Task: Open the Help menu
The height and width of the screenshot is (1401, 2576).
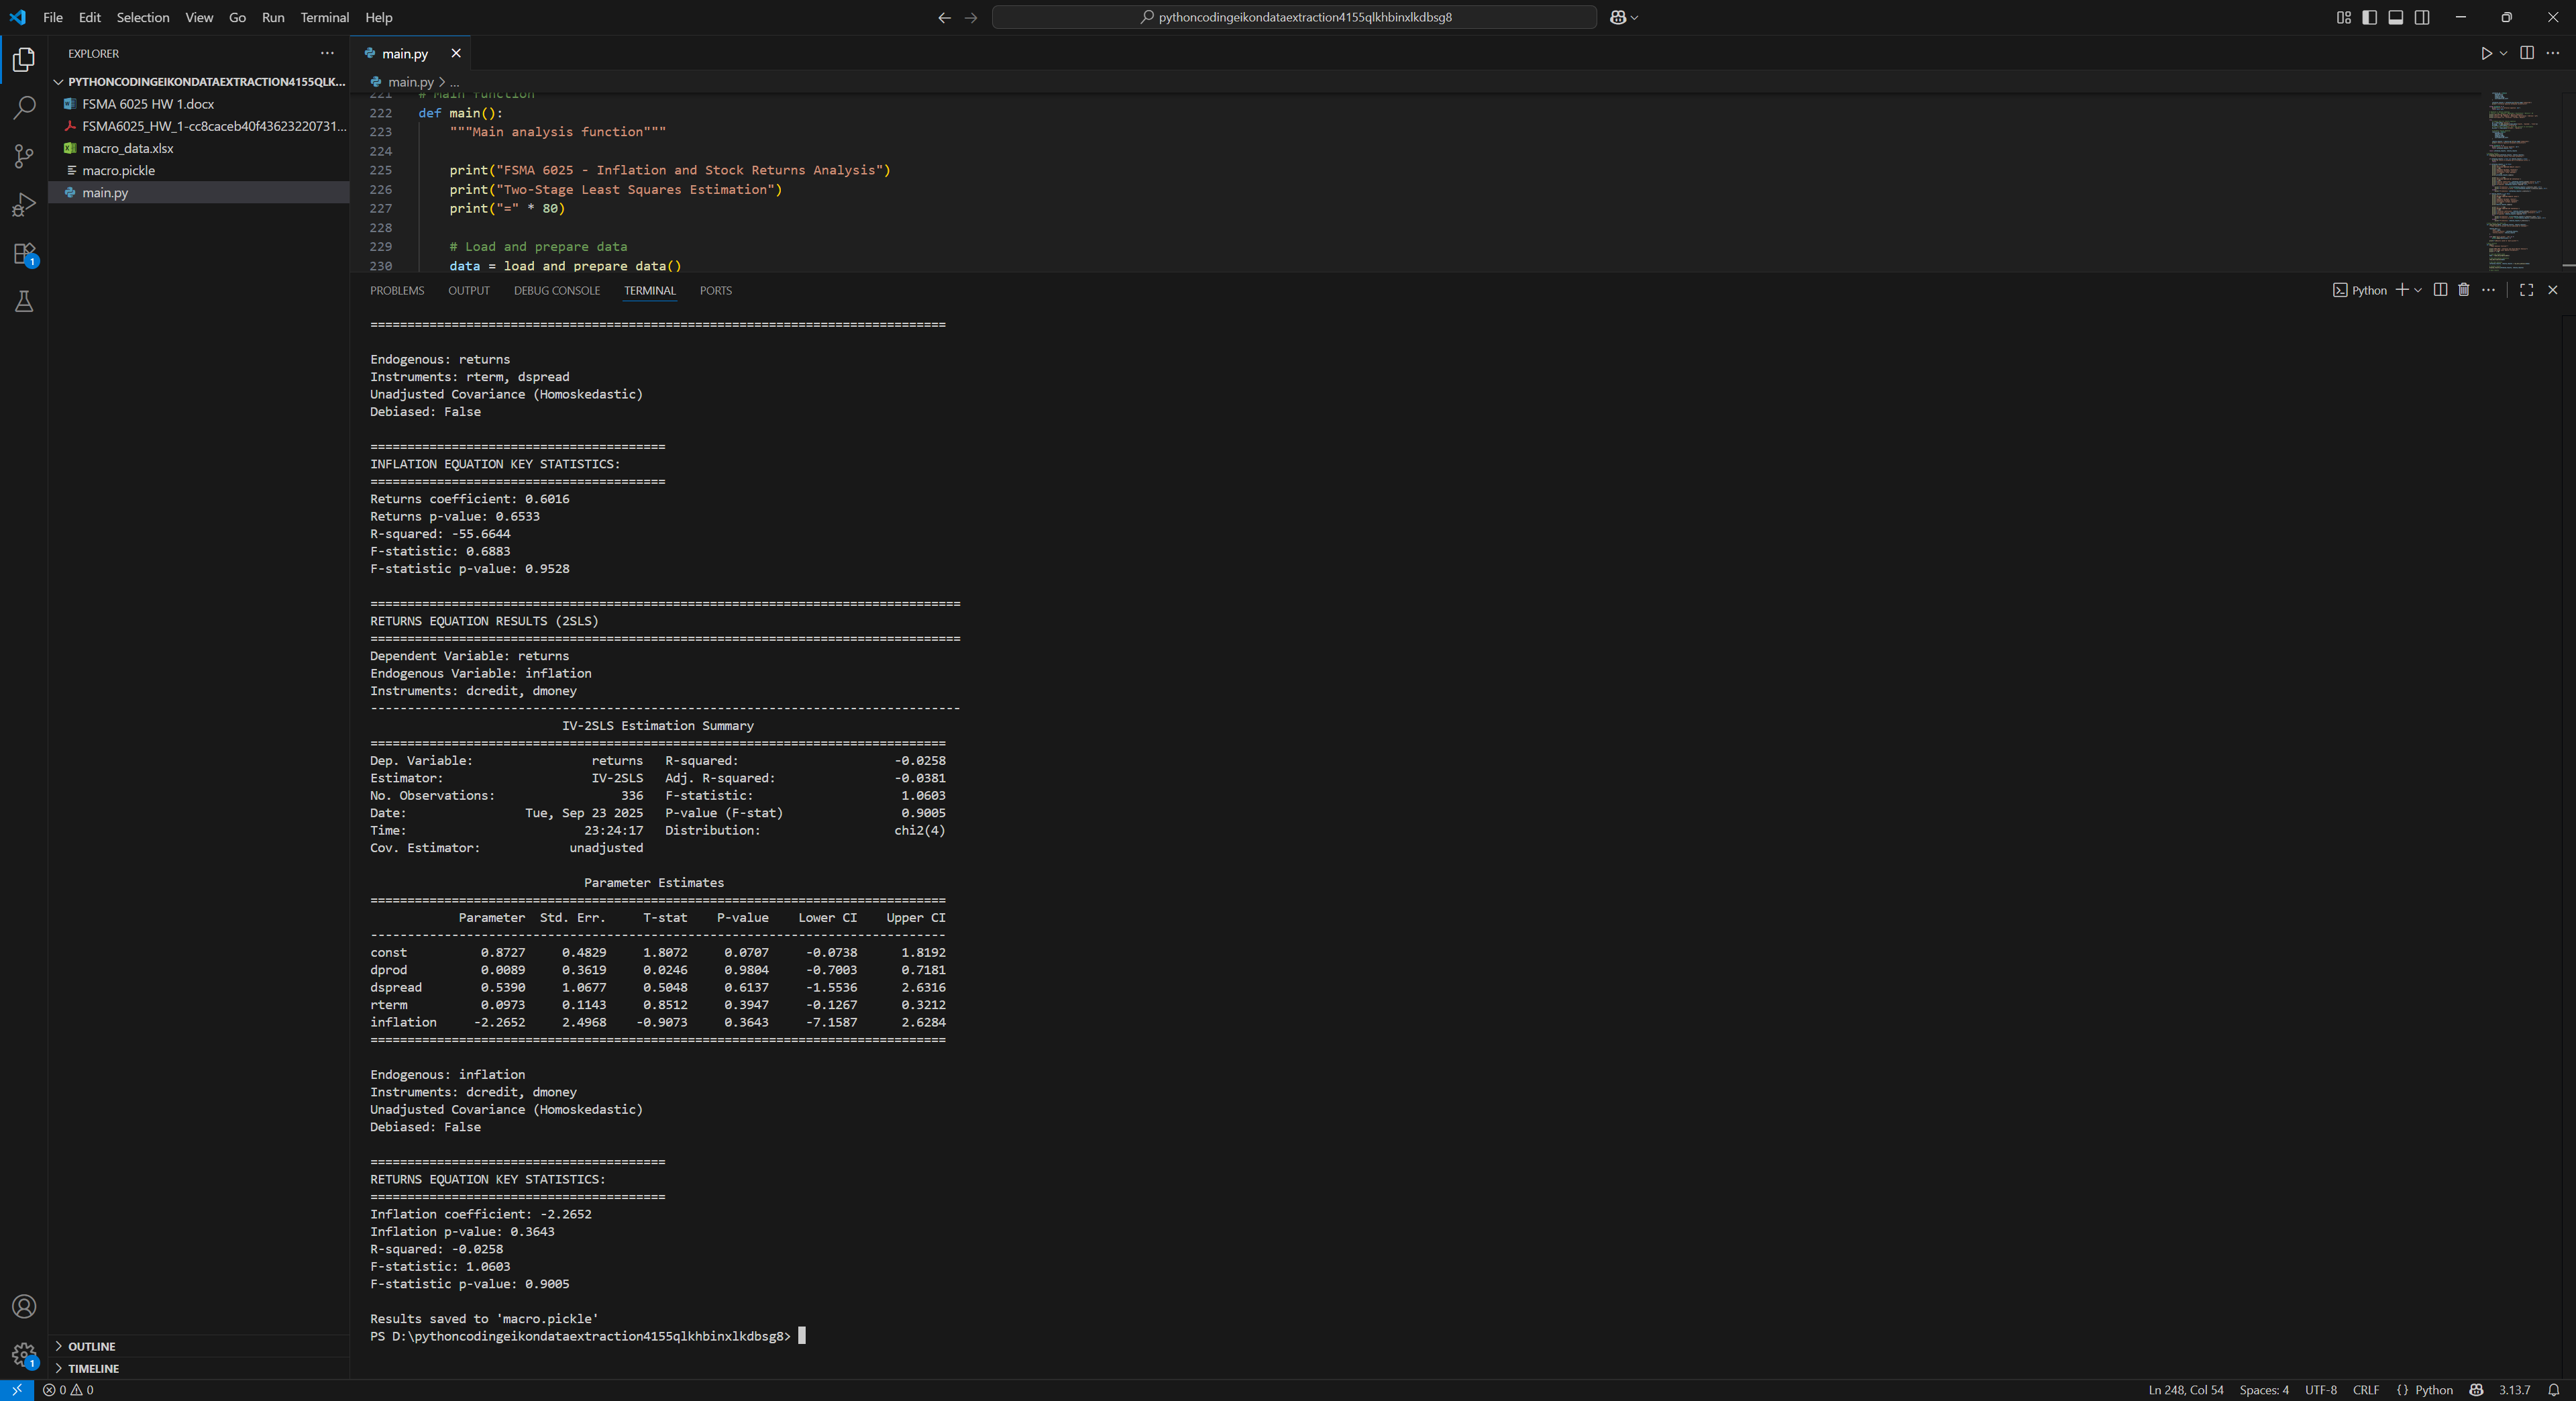Action: 379,17
